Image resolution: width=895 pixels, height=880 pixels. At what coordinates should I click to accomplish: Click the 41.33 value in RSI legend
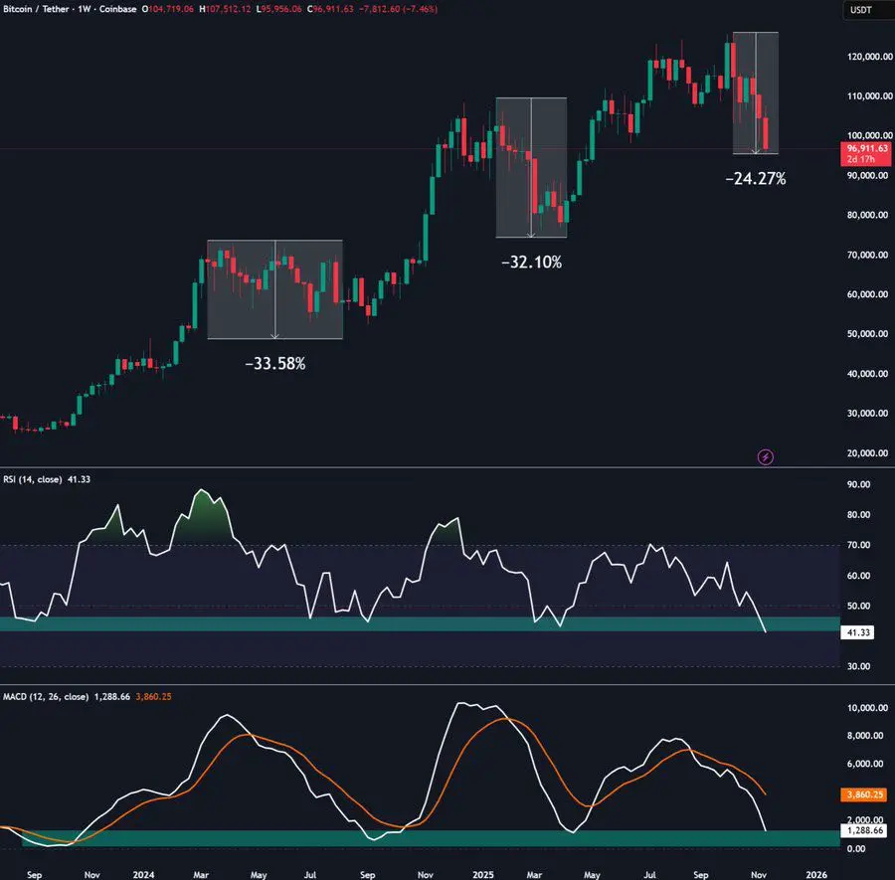[79, 479]
